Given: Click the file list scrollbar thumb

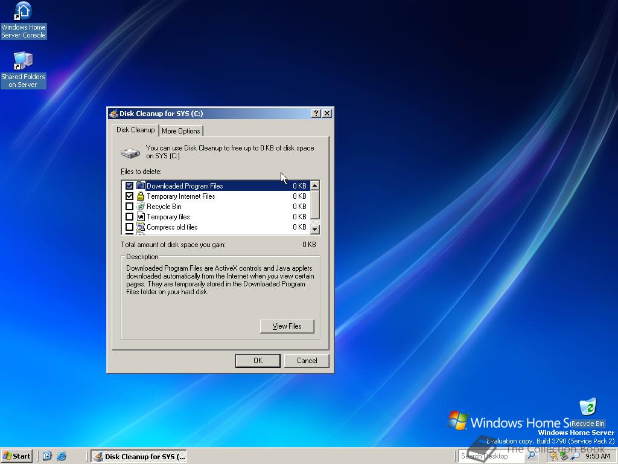Looking at the screenshot, I should point(315,204).
